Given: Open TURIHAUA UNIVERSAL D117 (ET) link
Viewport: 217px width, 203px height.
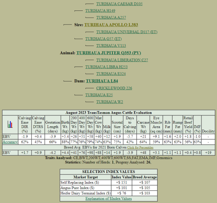Looking at the screenshot, I should [x=127, y=32].
